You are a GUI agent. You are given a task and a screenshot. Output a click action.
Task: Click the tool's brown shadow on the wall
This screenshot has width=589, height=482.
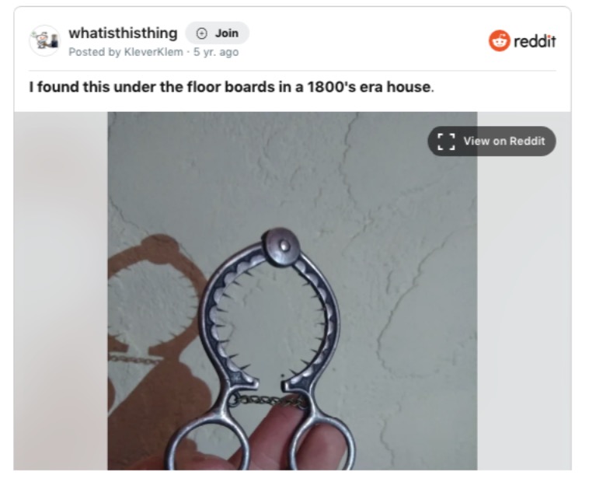158,338
